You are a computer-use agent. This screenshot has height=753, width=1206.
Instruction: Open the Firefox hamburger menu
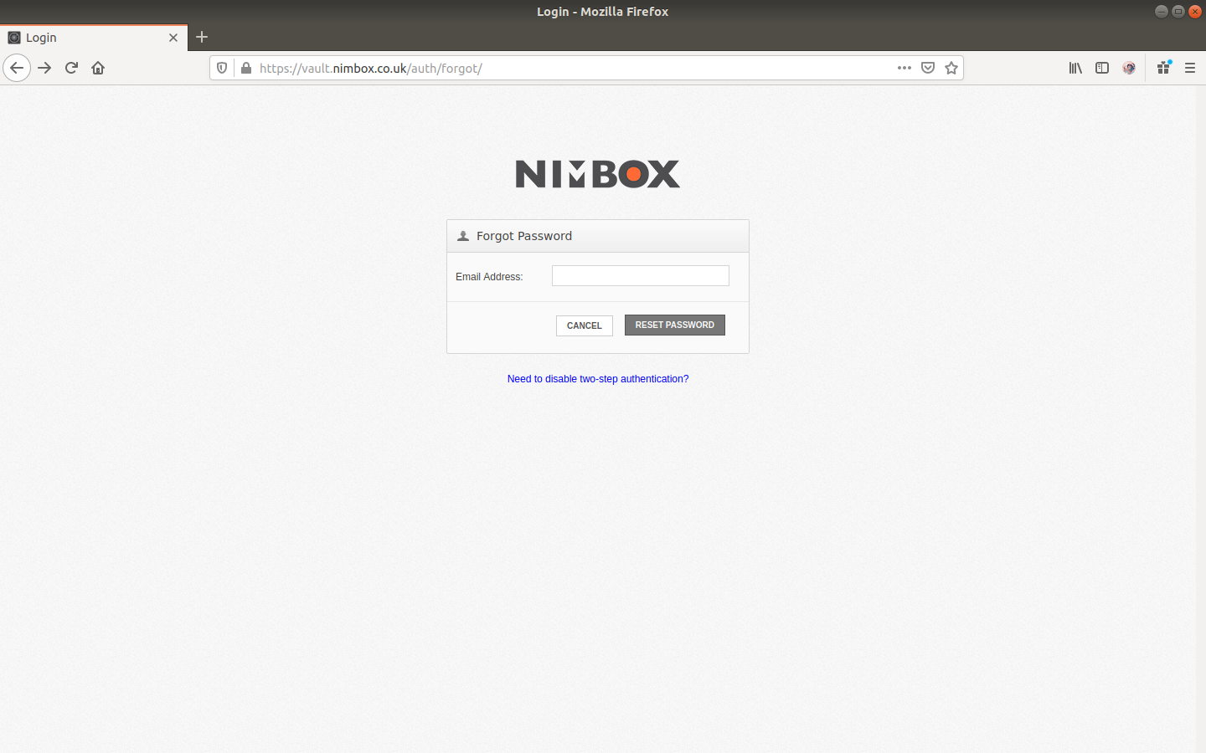coord(1190,68)
